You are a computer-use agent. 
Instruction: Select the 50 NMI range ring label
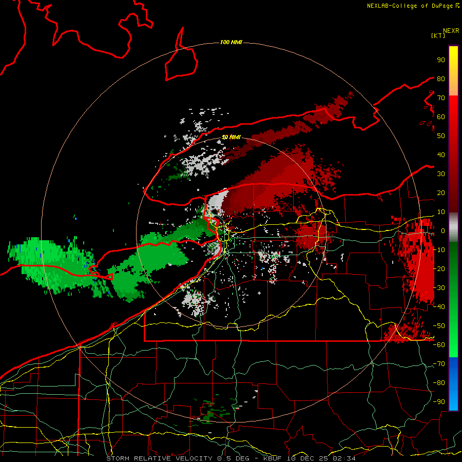point(231,137)
